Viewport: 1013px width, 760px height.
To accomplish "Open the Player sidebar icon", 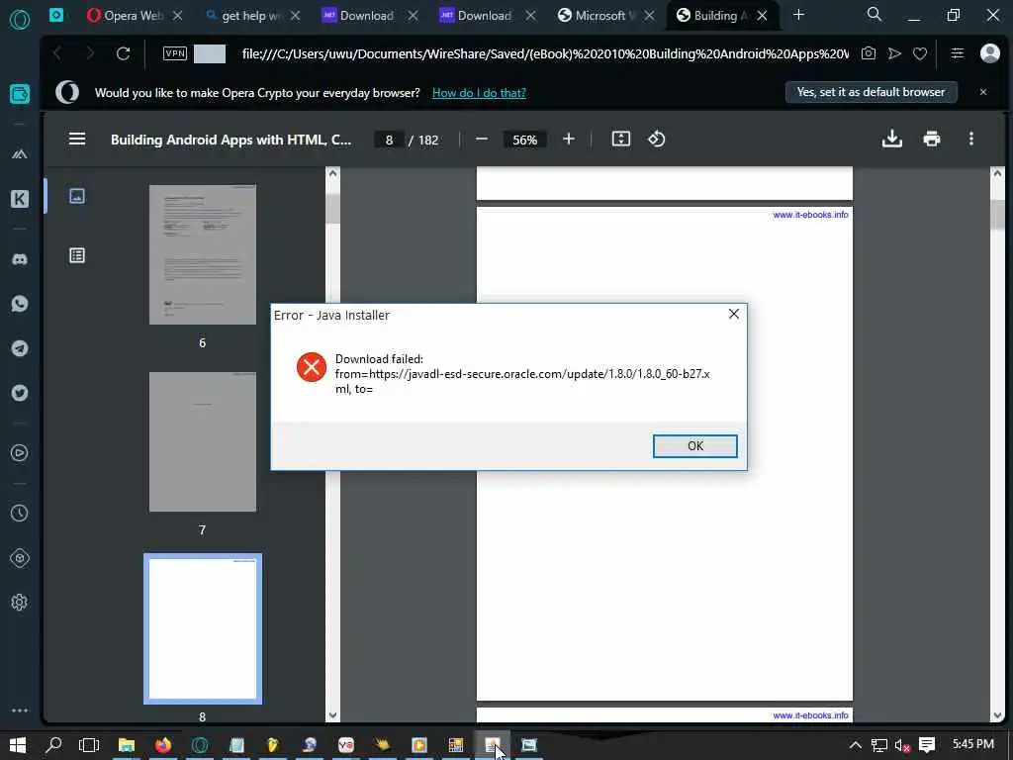I will click(x=20, y=453).
